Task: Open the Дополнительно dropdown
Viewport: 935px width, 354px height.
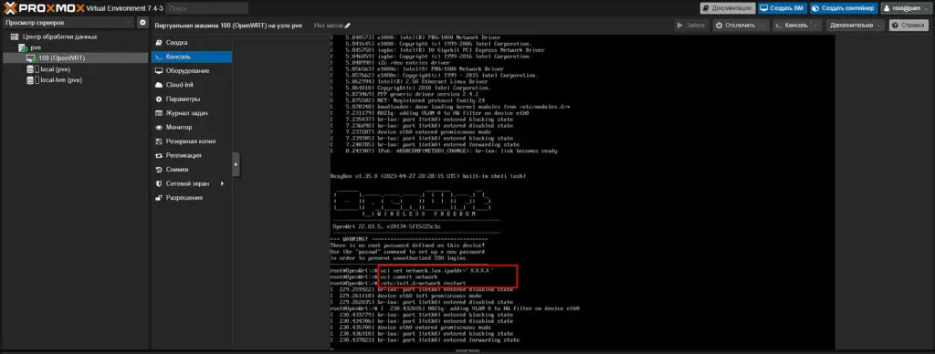Action: [856, 25]
